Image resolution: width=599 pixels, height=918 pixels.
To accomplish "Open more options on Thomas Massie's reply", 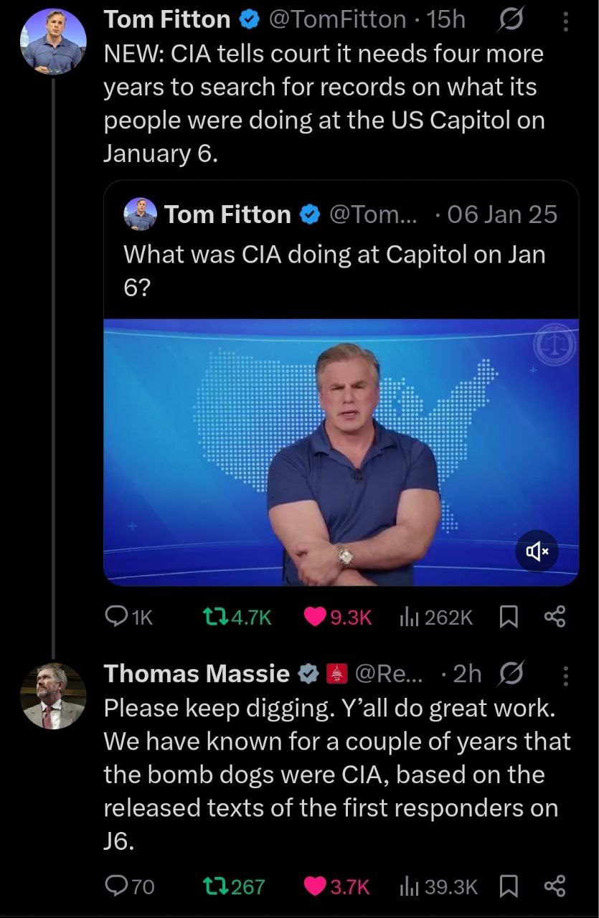I will pyautogui.click(x=565, y=674).
